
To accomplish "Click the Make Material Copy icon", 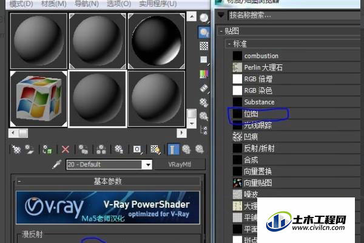I will tap(83, 149).
